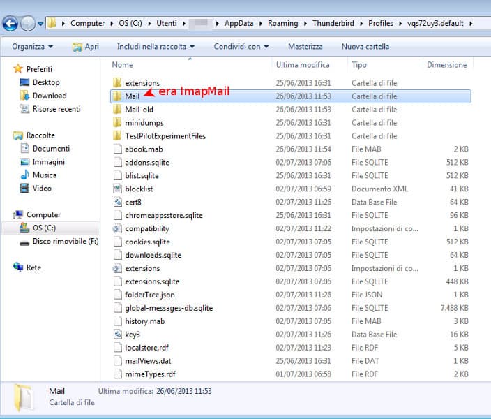491x419 pixels.
Task: Select the compatibility settings file icon
Action: tap(116, 228)
